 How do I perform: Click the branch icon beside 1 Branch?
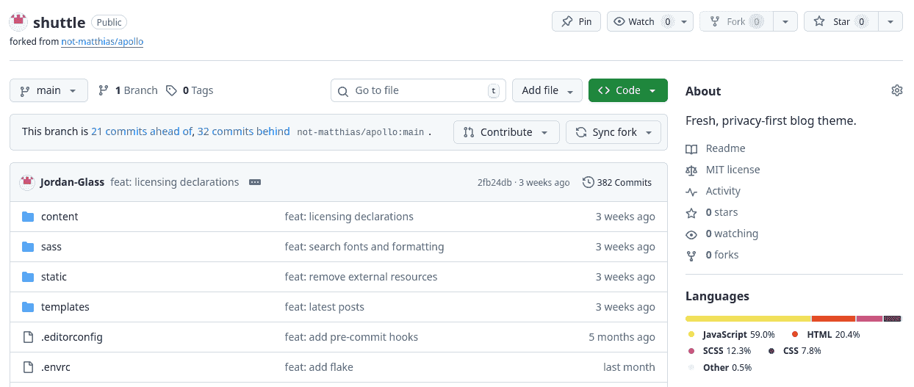pyautogui.click(x=104, y=90)
